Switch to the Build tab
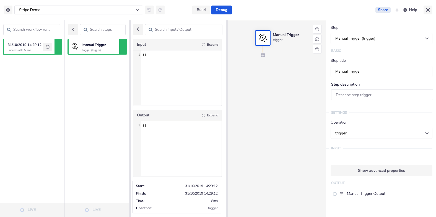 (201, 10)
